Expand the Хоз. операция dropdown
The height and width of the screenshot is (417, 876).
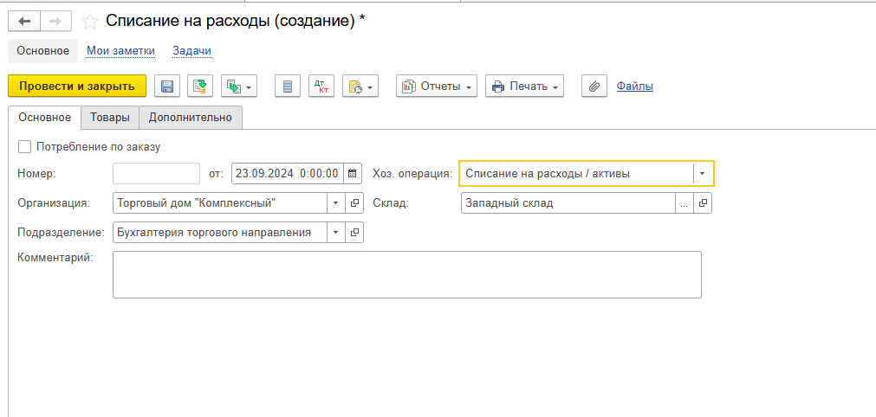tap(703, 173)
